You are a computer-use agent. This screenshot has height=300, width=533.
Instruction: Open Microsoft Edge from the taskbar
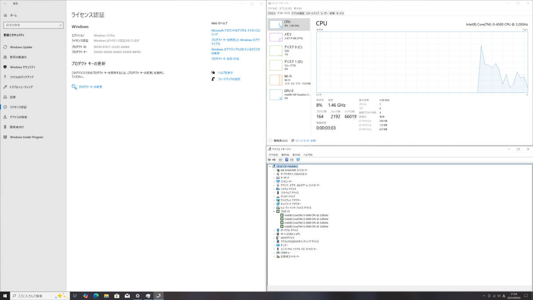[95, 296]
